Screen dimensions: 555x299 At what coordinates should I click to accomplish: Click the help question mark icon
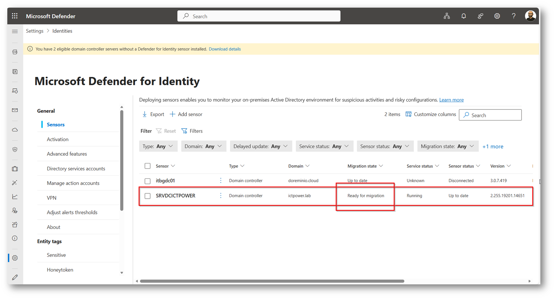click(514, 16)
